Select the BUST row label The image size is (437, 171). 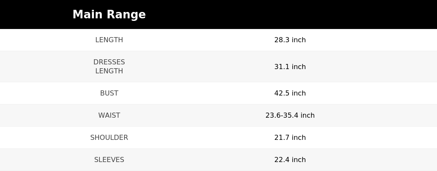[x=109, y=93]
